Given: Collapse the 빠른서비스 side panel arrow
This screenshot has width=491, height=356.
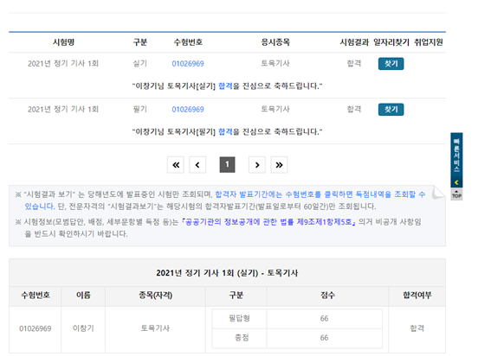Looking at the screenshot, I should (456, 182).
